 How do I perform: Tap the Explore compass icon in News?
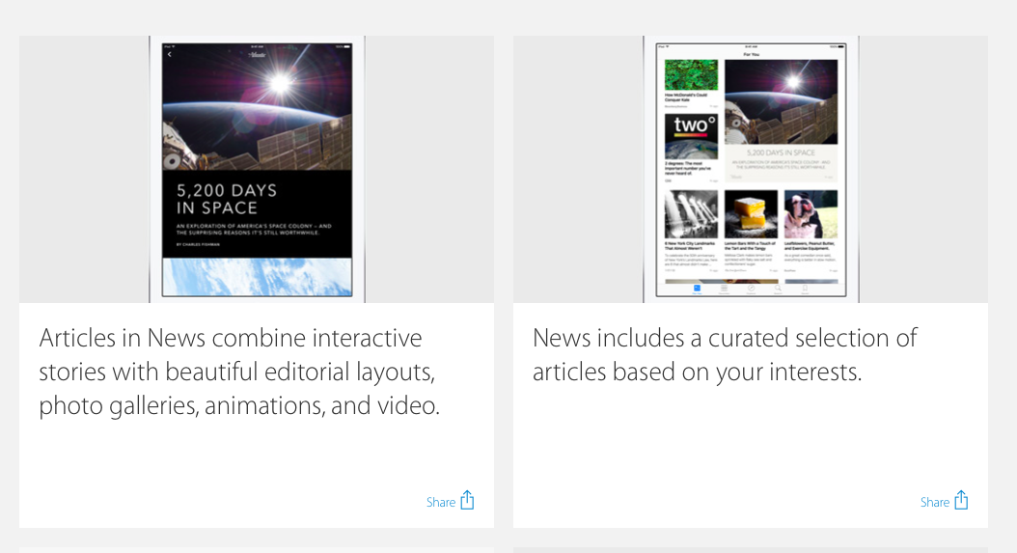pyautogui.click(x=751, y=289)
